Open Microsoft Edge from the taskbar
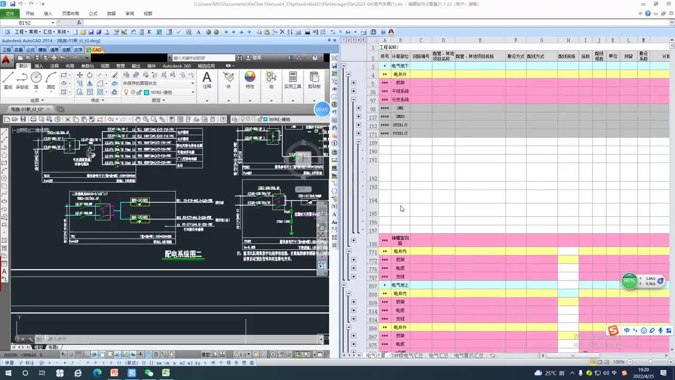This screenshot has height=380, width=675. point(97,373)
